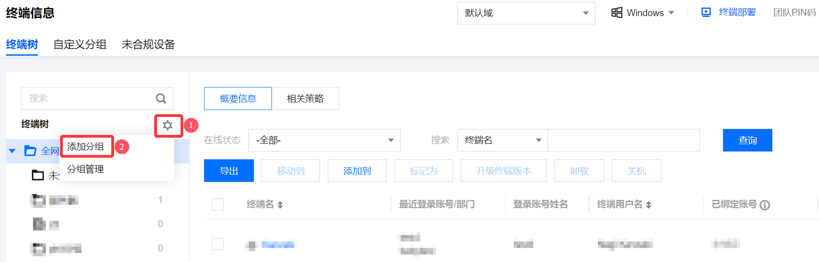This screenshot has height=262, width=819.
Task: Click the terminal tree search input field
Action: 88,99
